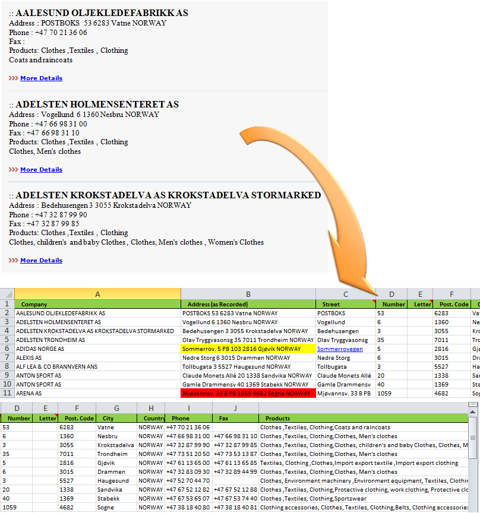Screen dimensions: 480x513
Task: Click the AALESUND OLJEKLEDEFABRIKK AS listing heading
Action: click(x=102, y=12)
